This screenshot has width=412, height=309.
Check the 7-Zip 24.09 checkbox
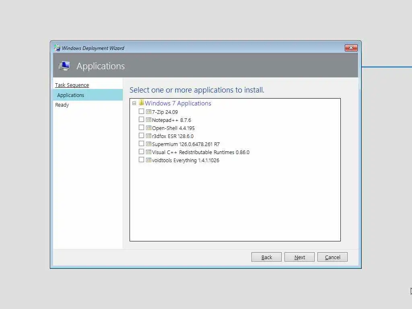point(141,111)
